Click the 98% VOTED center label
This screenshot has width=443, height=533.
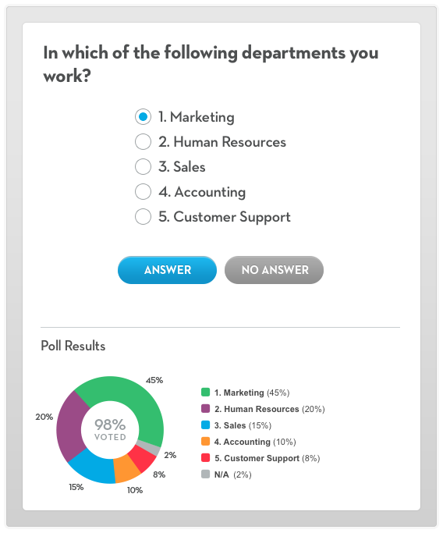tap(110, 430)
